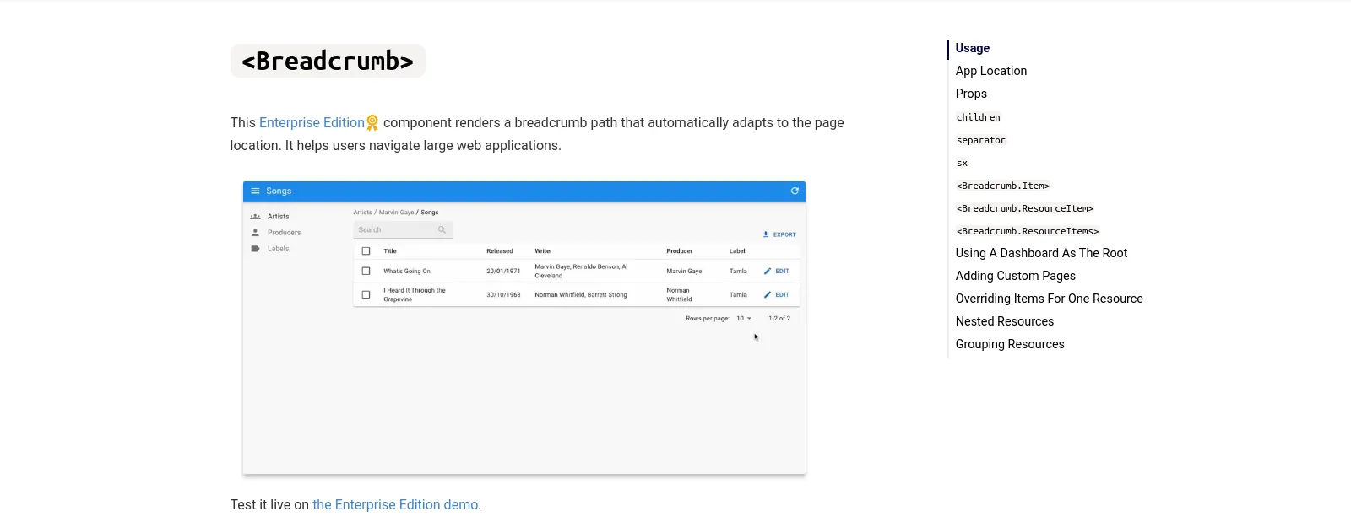1351x522 pixels.
Task: Check the What's Going On row checkbox
Action: pos(366,272)
